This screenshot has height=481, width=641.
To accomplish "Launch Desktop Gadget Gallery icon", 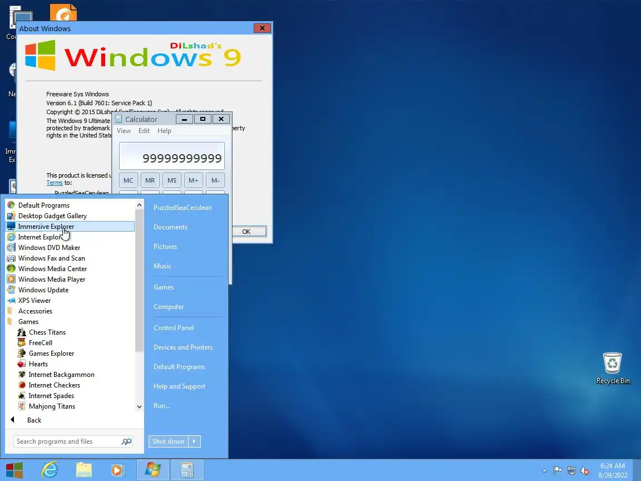I will 12,216.
